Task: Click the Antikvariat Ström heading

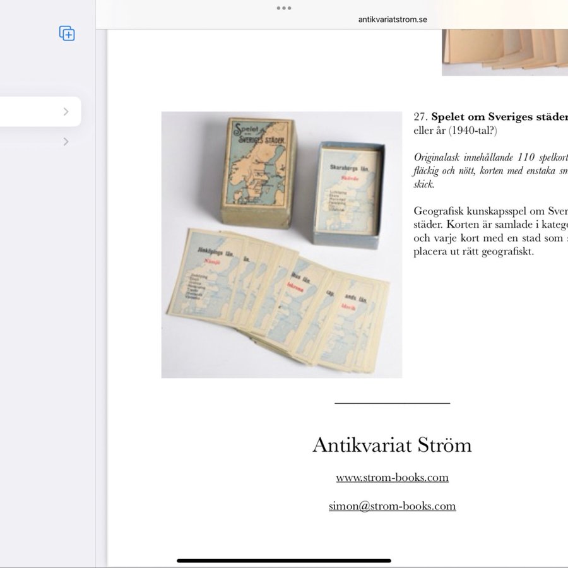Action: 392,446
